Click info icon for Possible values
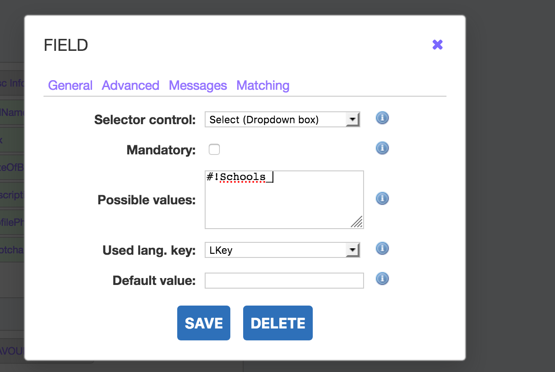The width and height of the screenshot is (555, 372). pyautogui.click(x=382, y=198)
